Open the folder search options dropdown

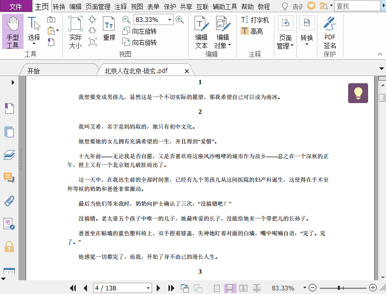tap(331, 6)
